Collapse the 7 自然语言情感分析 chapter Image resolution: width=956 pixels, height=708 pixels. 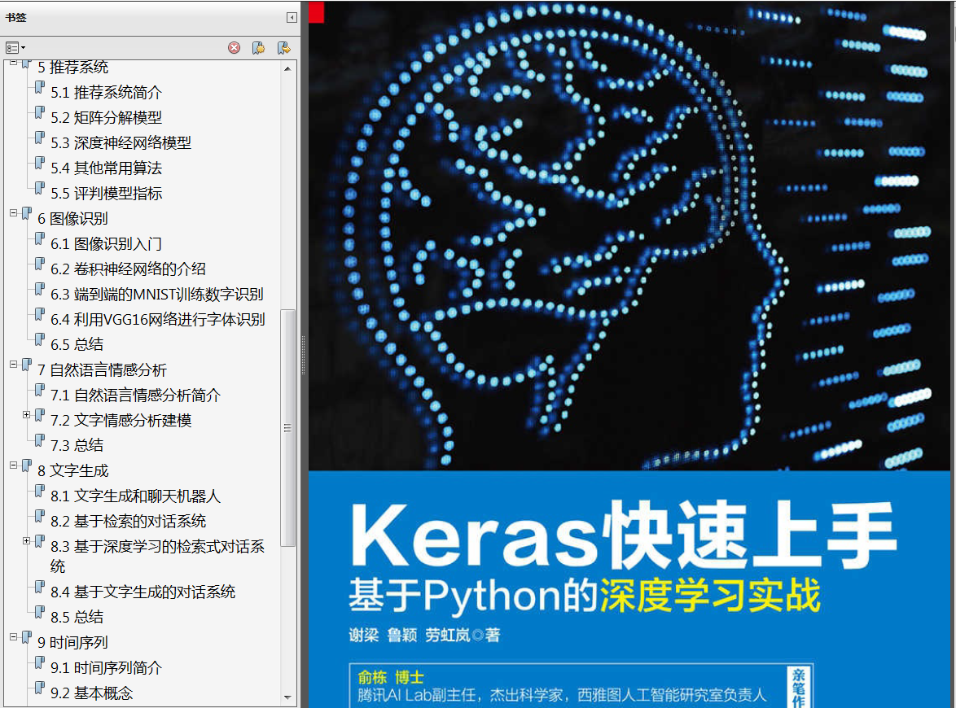13,365
